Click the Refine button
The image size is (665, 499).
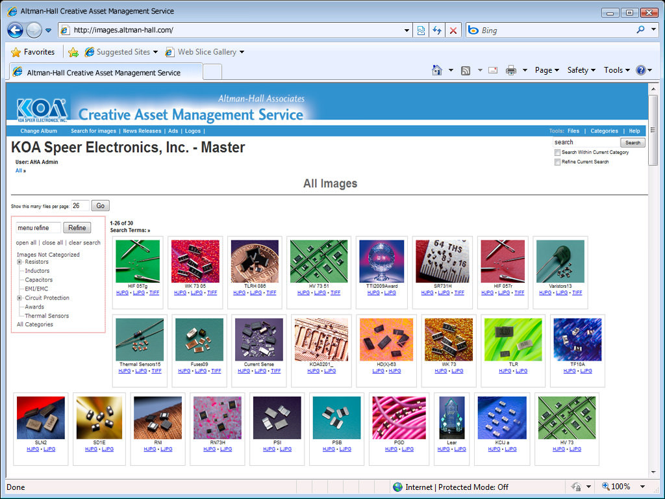pos(77,228)
